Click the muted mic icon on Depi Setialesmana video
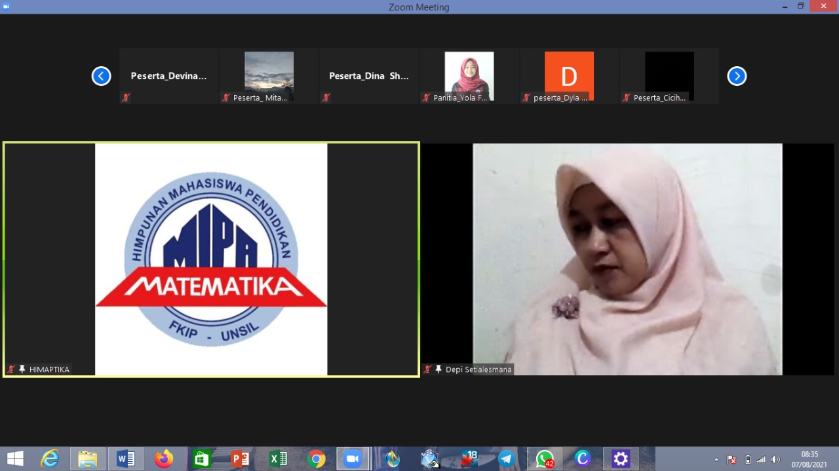839x471 pixels. point(427,369)
